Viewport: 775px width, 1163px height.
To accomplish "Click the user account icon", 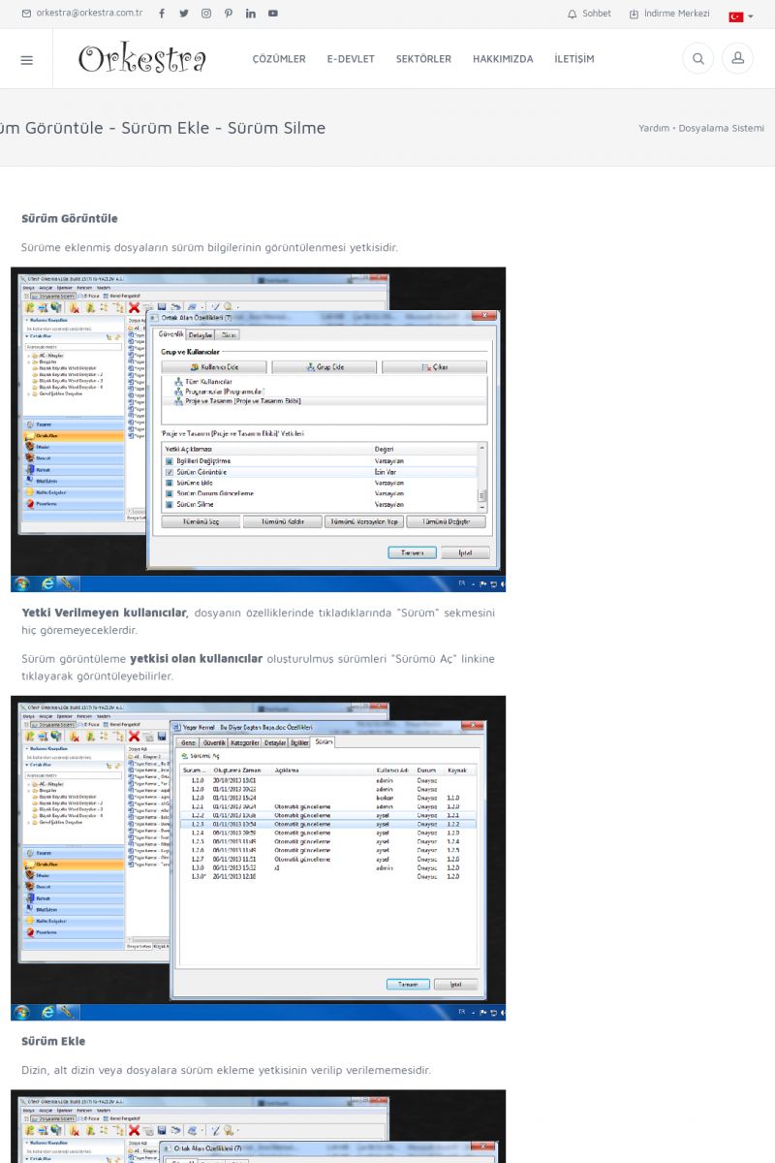I will (x=737, y=59).
